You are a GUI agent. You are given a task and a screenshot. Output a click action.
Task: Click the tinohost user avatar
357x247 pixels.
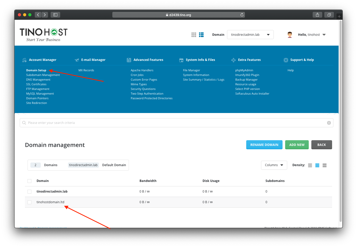pyautogui.click(x=290, y=35)
